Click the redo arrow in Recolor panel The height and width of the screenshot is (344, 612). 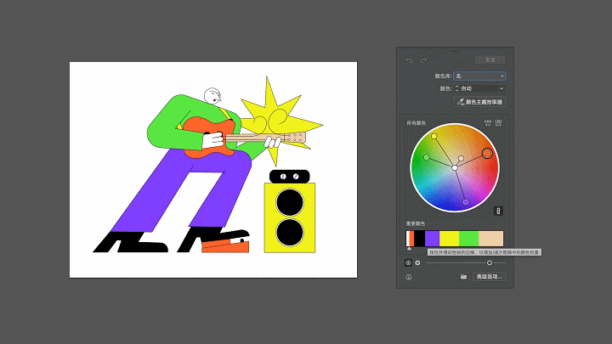coord(423,60)
